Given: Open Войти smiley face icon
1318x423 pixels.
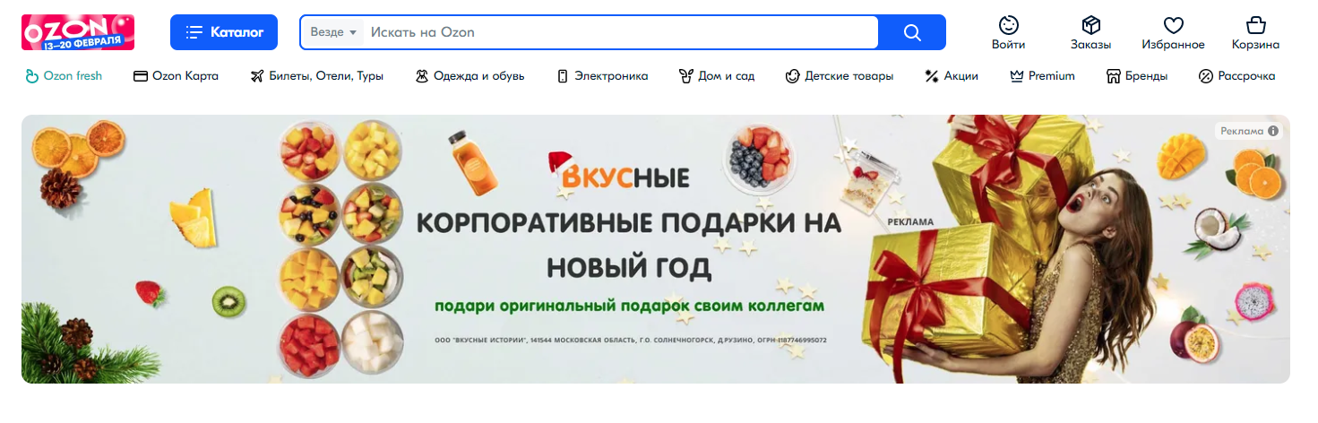Looking at the screenshot, I should click(x=1009, y=25).
